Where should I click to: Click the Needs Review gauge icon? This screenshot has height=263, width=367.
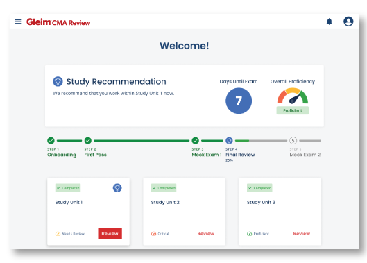tap(58, 234)
